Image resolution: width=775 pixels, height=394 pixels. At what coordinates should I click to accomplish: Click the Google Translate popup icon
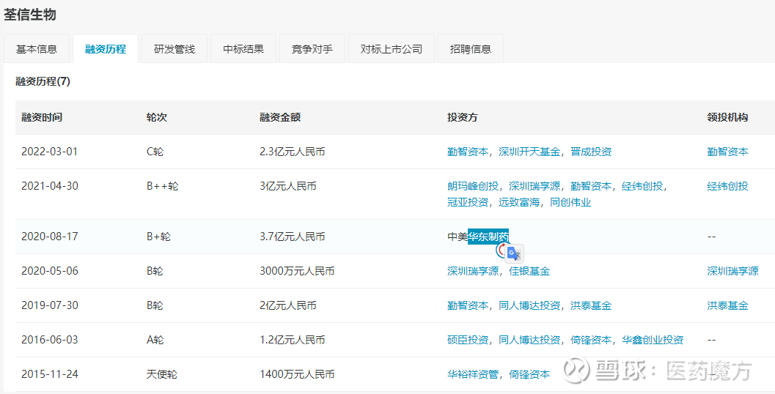click(x=513, y=253)
